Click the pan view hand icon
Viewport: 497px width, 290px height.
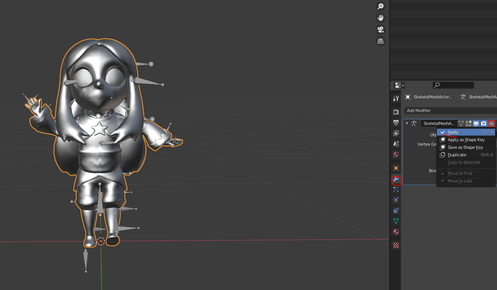click(380, 18)
